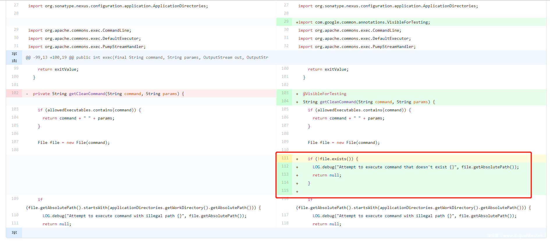
Task: Select added line number 103 in right pane
Action: (x=285, y=93)
